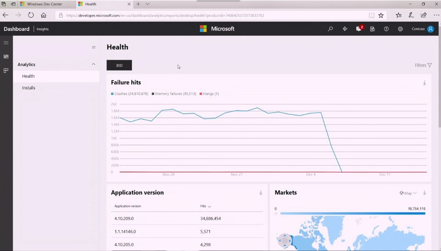
Task: Open the Favorites hub icon
Action: point(398,16)
